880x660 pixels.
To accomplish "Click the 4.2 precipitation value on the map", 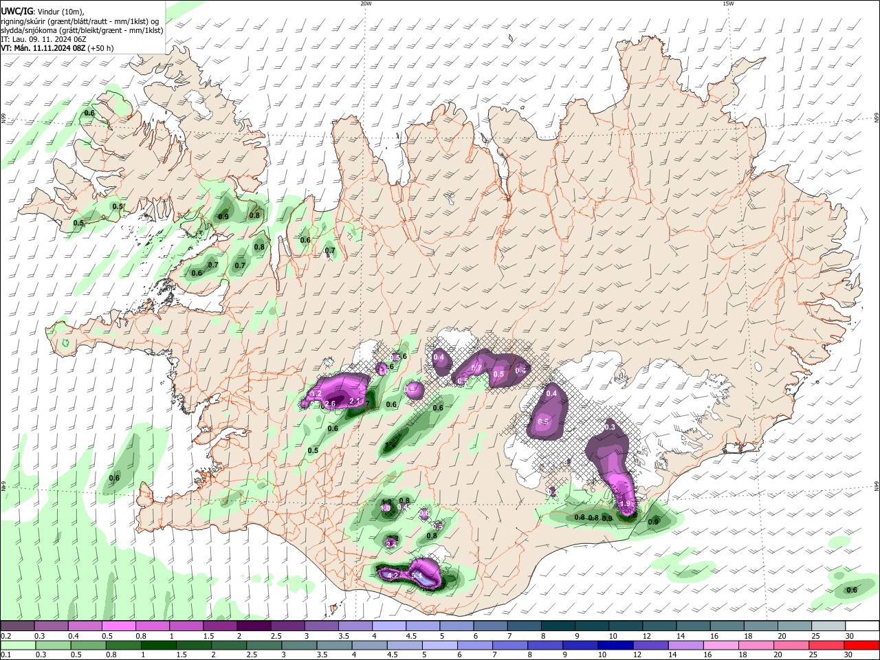I will (393, 575).
